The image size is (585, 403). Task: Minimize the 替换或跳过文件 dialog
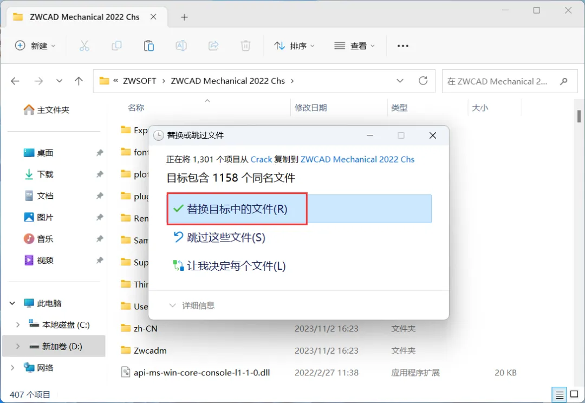370,135
